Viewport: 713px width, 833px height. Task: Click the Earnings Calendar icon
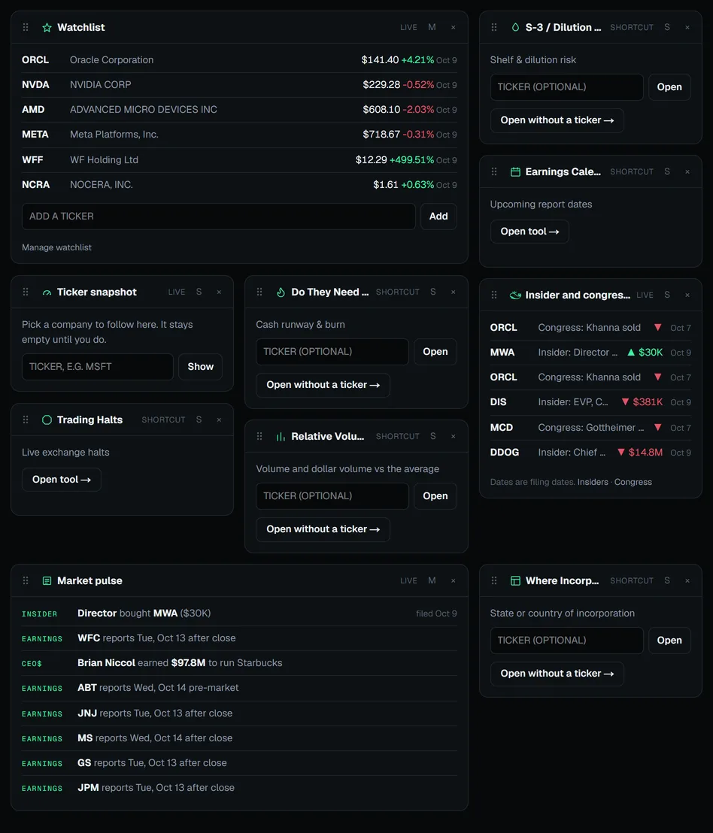(515, 171)
